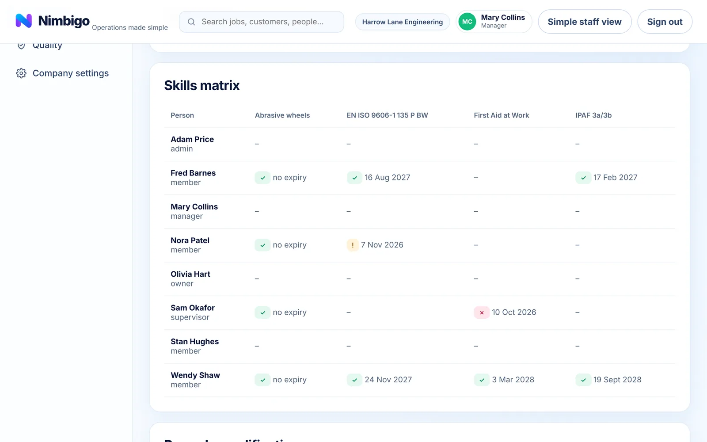The width and height of the screenshot is (707, 442).
Task: Click the Skills matrix heading
Action: (202, 85)
